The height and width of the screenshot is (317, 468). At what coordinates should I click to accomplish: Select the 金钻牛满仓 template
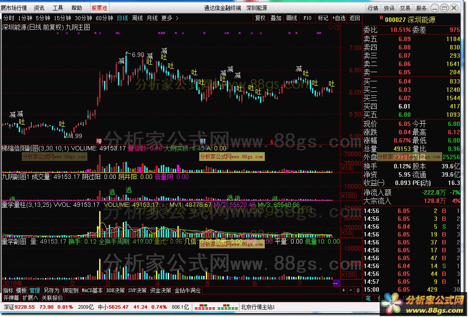[187, 290]
